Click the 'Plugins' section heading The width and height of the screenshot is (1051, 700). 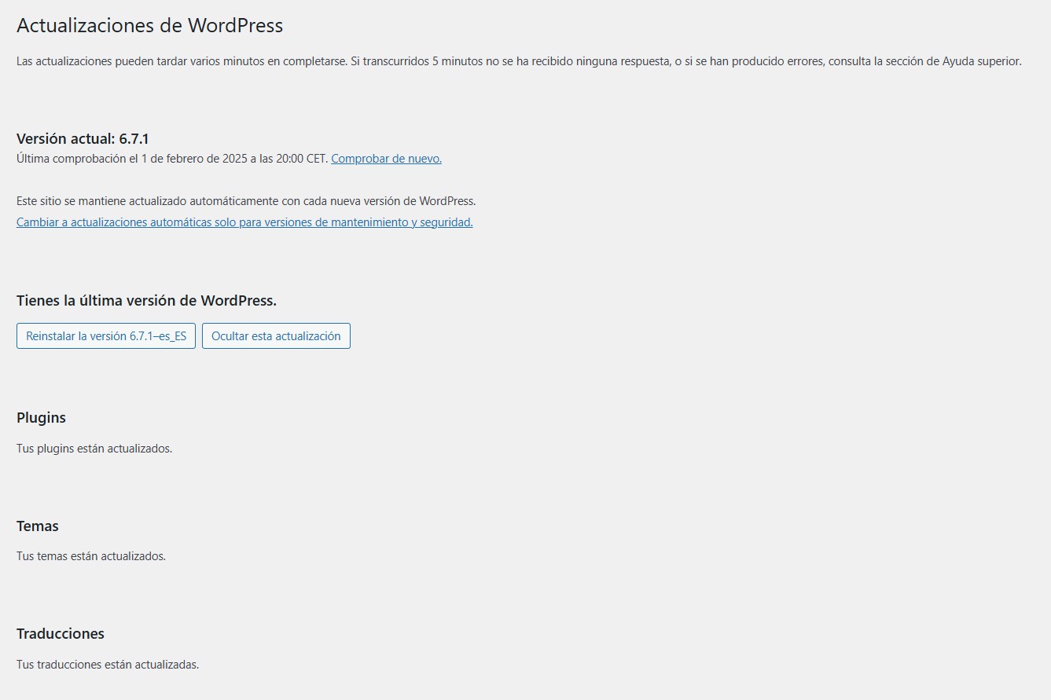point(41,417)
